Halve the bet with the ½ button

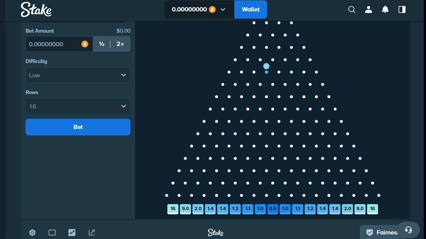coord(102,44)
